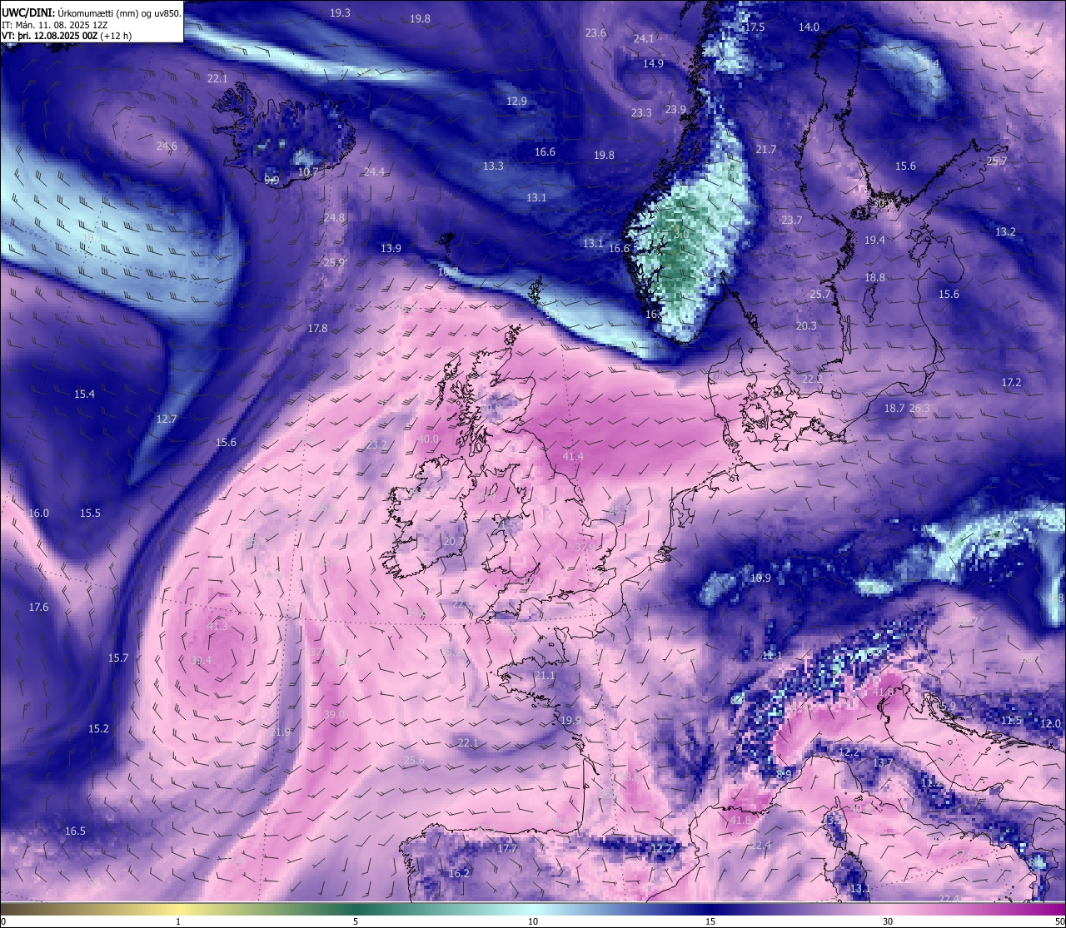Click the 18.7 value near Poland
Viewport: 1066px width, 928px height.
894,408
